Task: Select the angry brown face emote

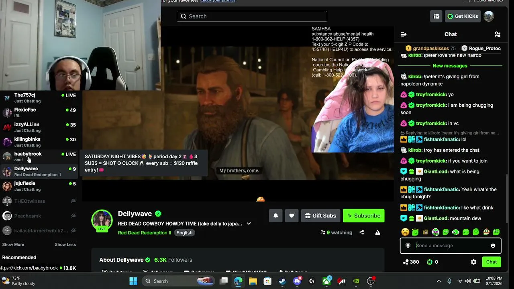Action: pyautogui.click(x=425, y=232)
